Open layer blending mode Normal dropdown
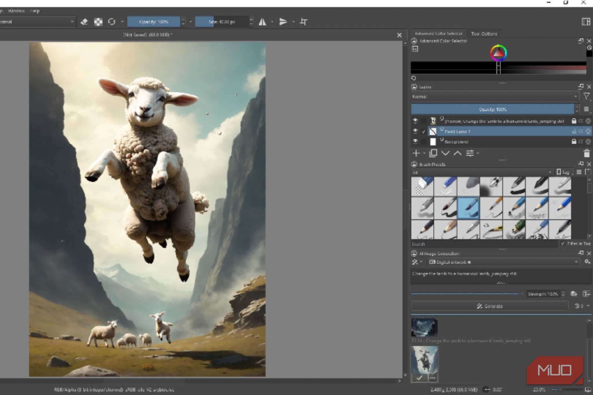Viewport: 593px width, 395px height. pyautogui.click(x=495, y=96)
